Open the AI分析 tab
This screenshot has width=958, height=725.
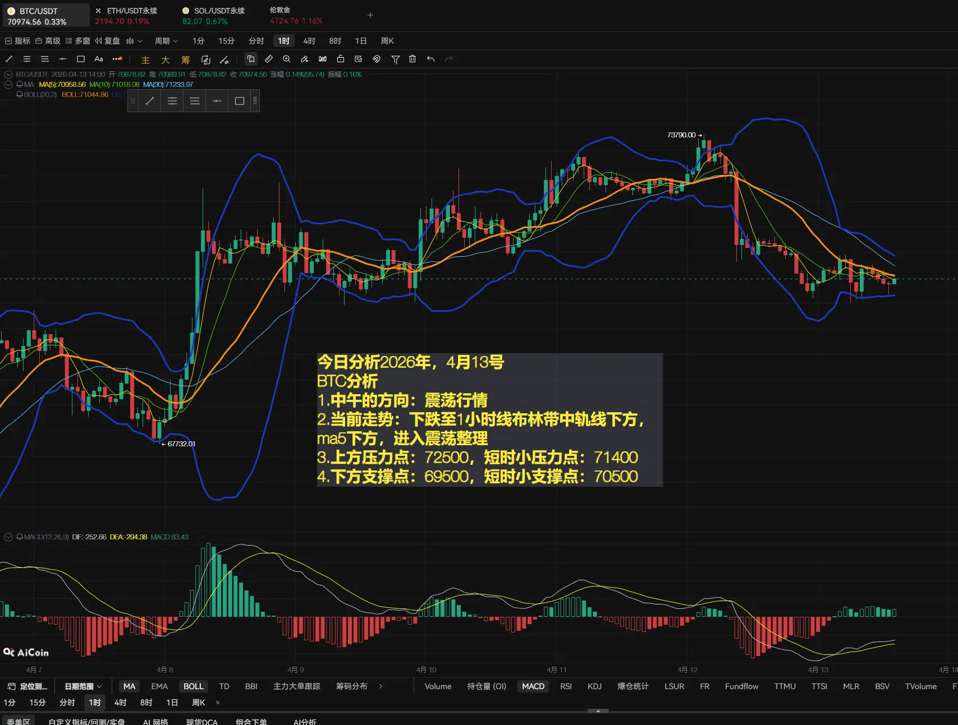[305, 721]
